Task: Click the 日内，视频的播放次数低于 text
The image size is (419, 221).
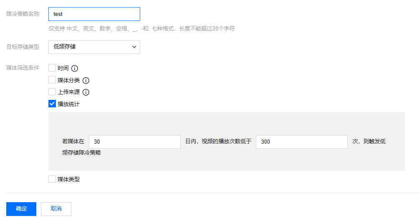Action: coord(219,142)
